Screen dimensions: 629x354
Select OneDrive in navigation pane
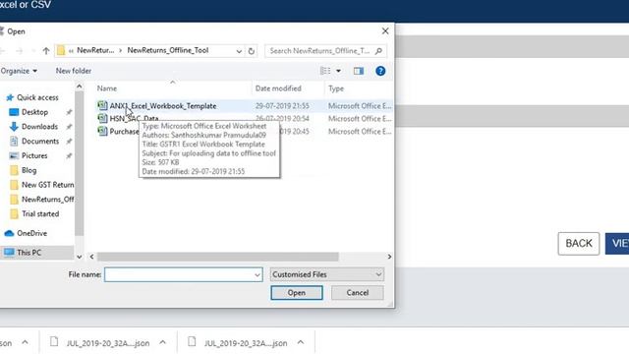(31, 233)
